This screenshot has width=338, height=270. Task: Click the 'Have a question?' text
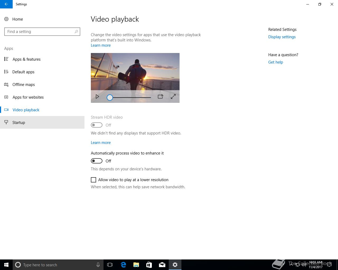pyautogui.click(x=283, y=55)
